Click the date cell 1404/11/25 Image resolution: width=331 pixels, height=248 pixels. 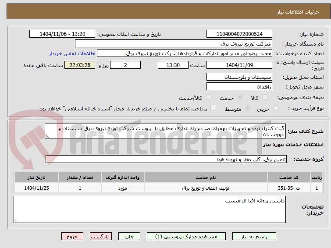click(36, 188)
